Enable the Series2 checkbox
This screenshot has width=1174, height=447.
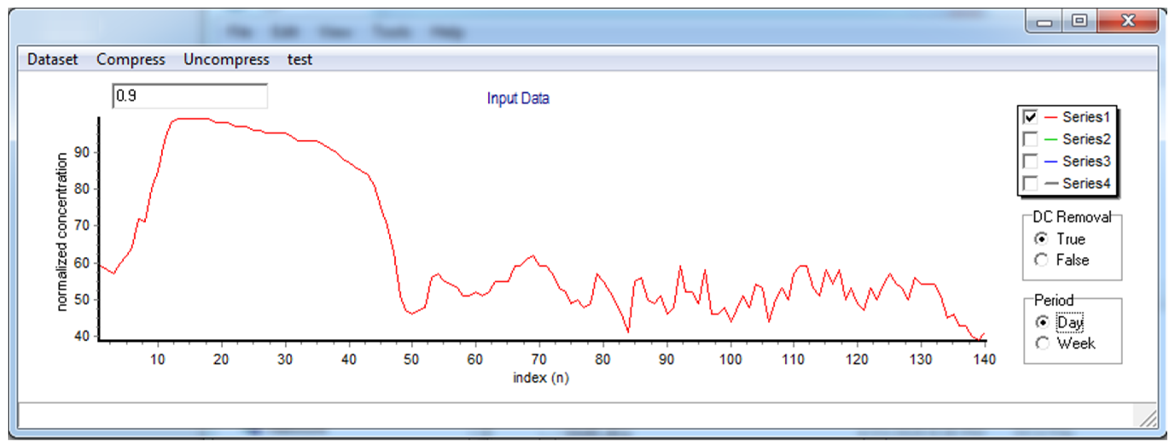(1030, 139)
